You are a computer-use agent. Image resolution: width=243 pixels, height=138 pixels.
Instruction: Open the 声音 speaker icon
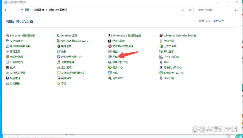point(161,62)
